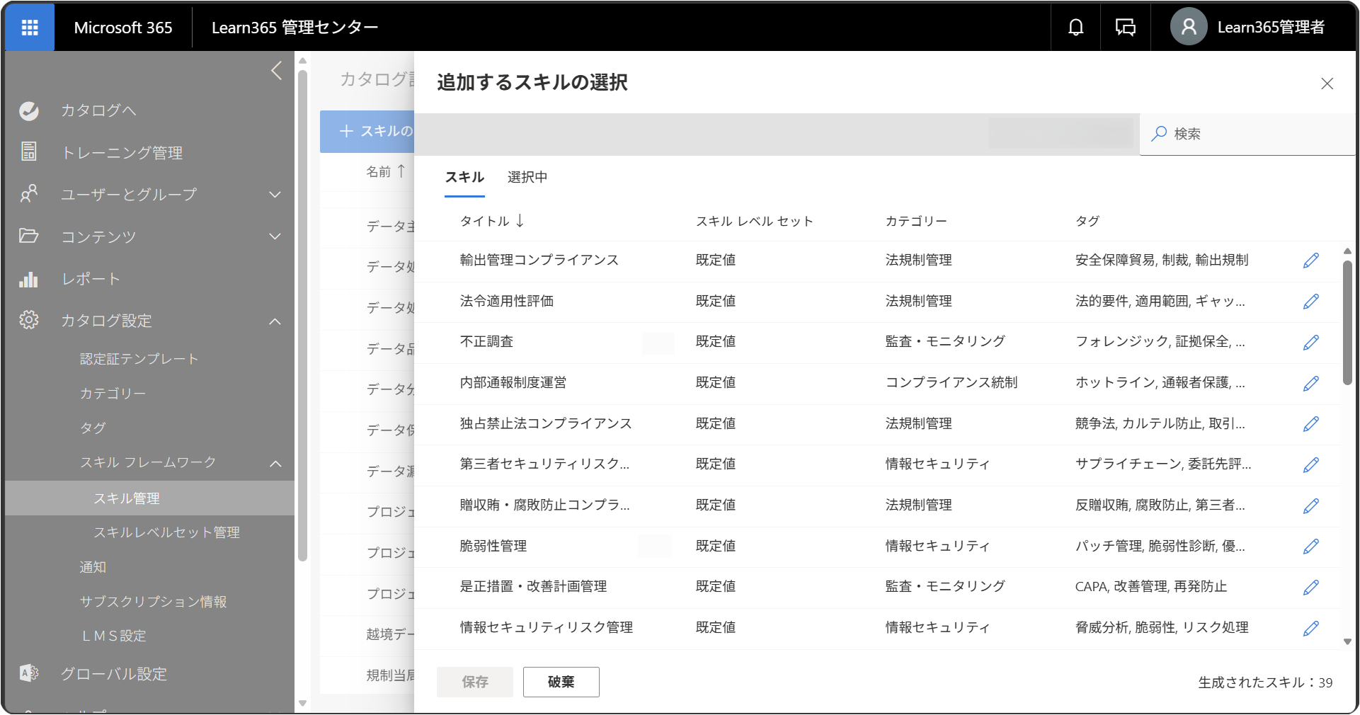Open the notifications bell
This screenshot has height=715, width=1360.
point(1075,28)
